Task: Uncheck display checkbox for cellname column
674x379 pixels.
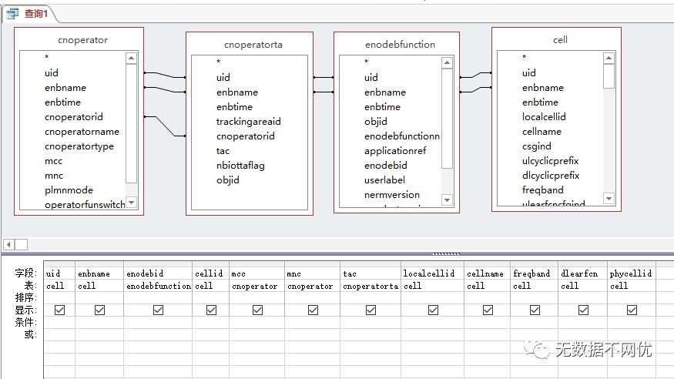Action: (488, 310)
